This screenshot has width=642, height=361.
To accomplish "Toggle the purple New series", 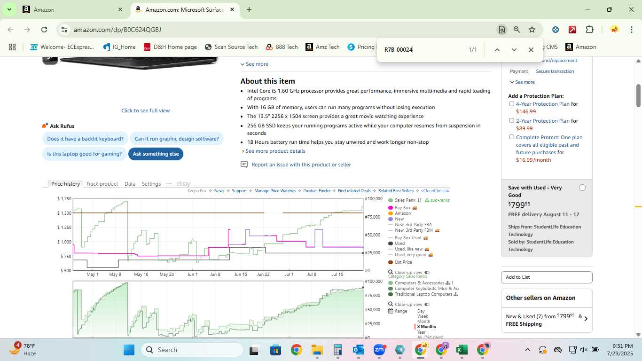I will 396,219.
